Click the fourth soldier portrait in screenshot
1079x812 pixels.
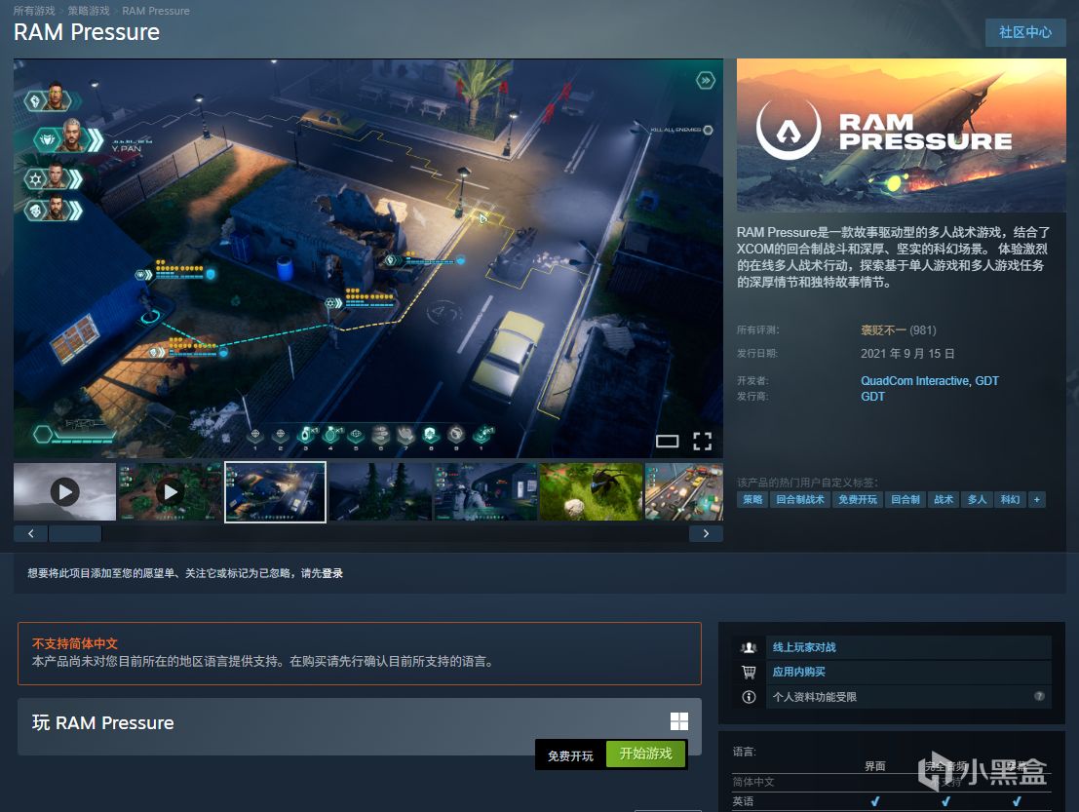[x=57, y=209]
